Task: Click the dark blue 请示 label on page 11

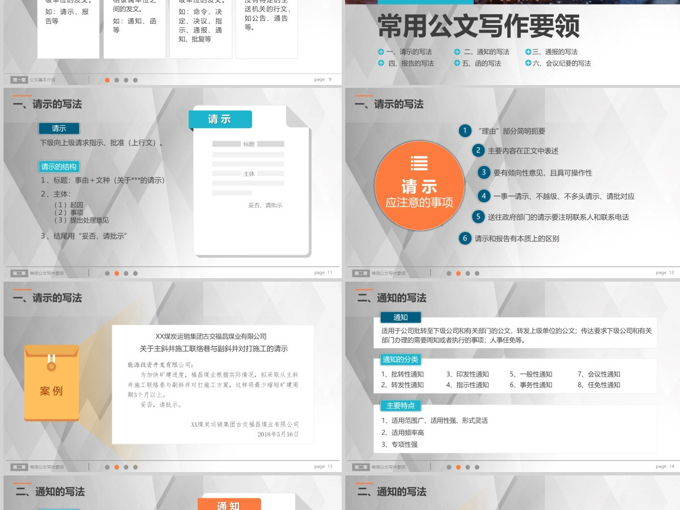Action: pos(59,128)
